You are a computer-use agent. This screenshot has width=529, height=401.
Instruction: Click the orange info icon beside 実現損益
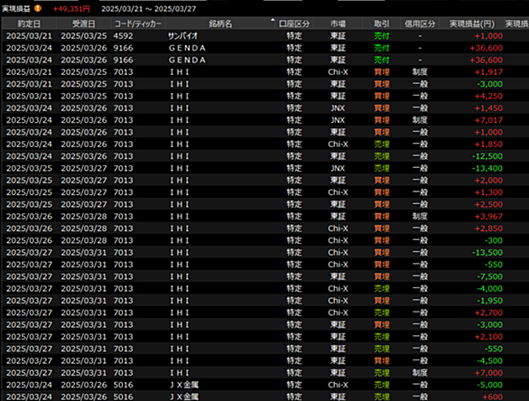point(38,8)
